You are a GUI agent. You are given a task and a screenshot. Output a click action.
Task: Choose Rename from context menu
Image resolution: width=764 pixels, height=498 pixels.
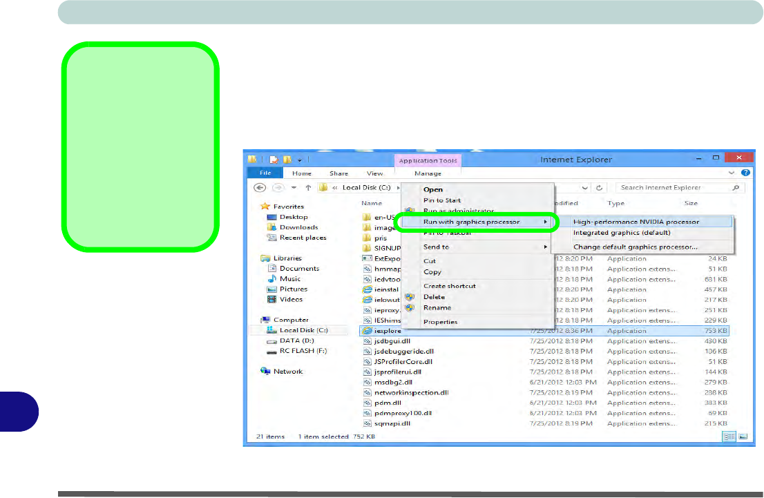437,307
